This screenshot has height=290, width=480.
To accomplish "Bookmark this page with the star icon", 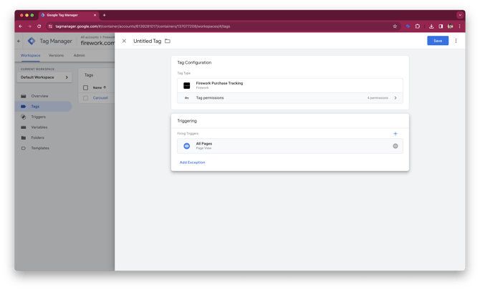I will pyautogui.click(x=395, y=26).
